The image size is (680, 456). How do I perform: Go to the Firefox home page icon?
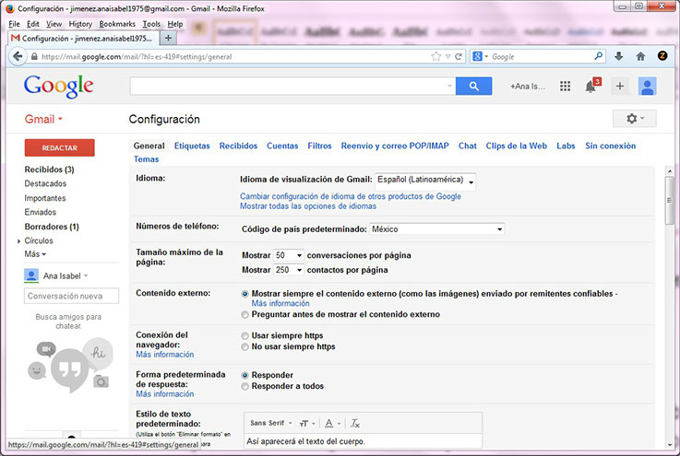pos(640,56)
